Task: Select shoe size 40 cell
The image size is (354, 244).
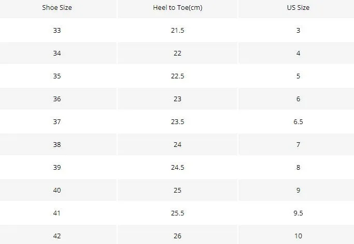Action: coord(57,190)
